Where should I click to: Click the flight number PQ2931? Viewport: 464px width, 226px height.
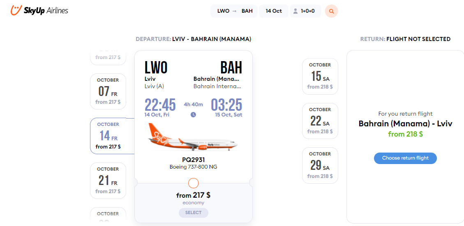193,160
